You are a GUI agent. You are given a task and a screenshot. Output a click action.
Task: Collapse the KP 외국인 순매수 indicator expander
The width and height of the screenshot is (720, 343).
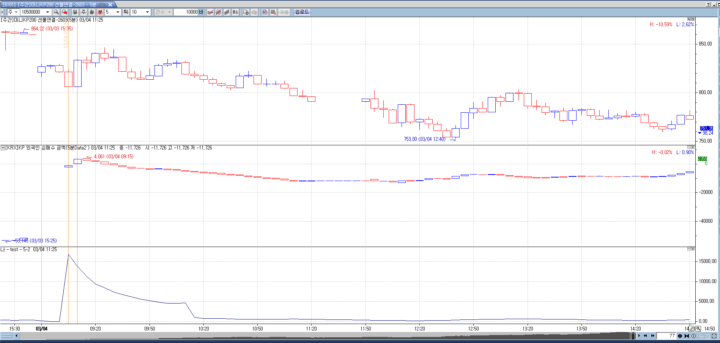[3, 148]
